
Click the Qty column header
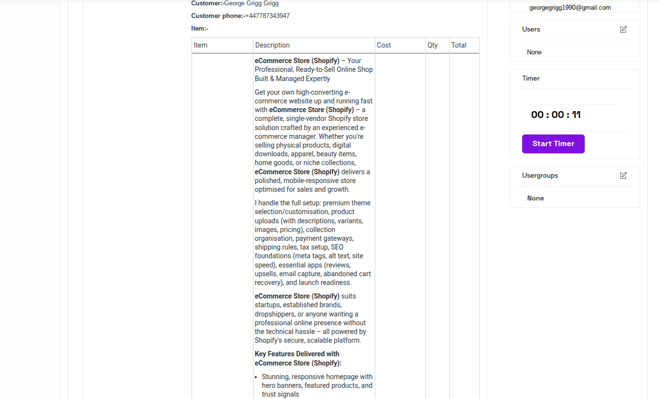coord(437,45)
